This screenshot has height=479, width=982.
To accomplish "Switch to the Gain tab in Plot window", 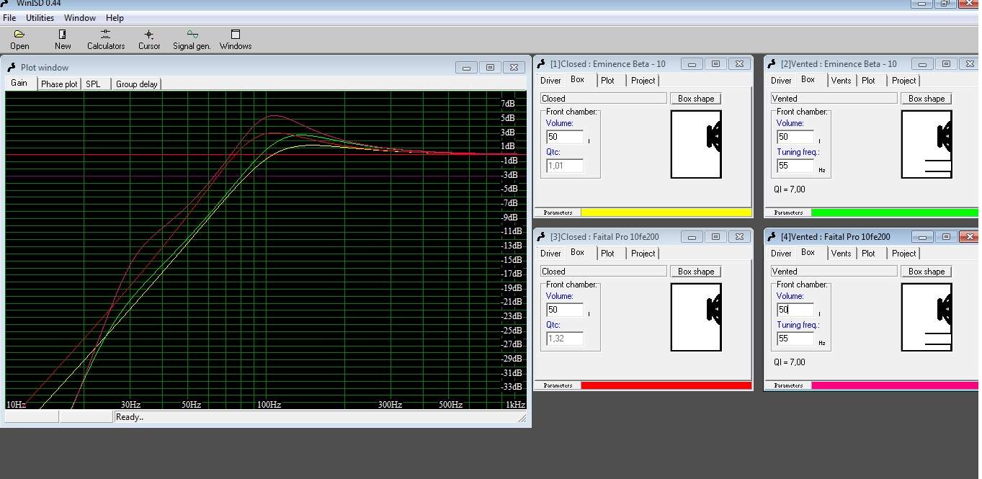I will pyautogui.click(x=19, y=84).
